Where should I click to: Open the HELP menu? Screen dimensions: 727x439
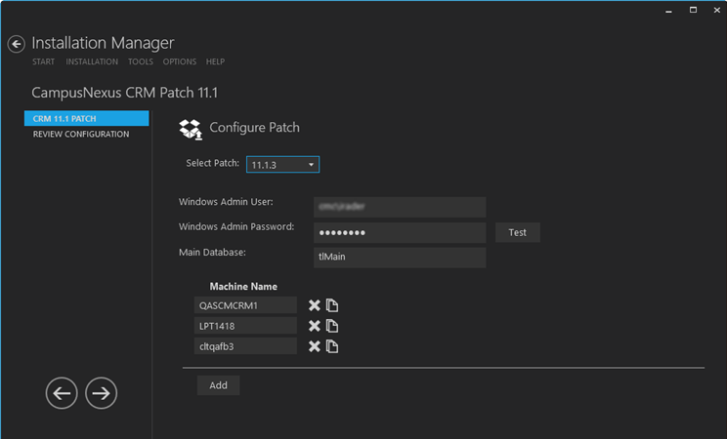pos(215,61)
